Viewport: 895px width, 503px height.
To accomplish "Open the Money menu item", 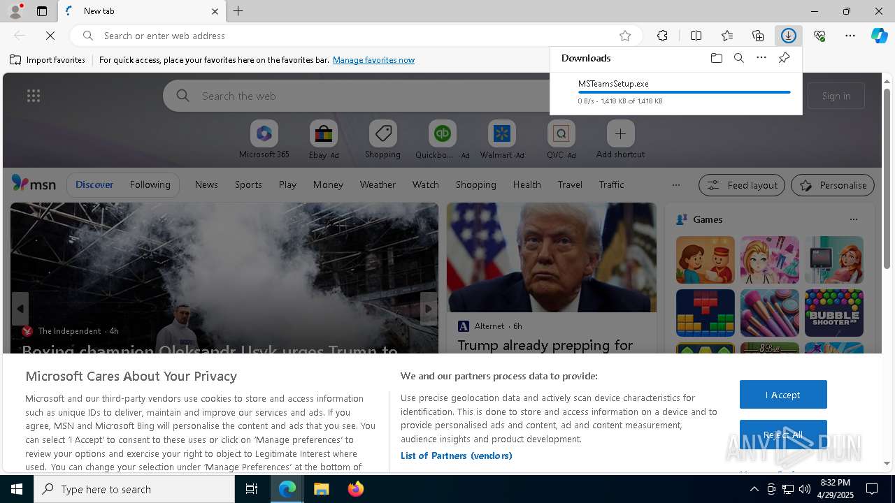I will (328, 184).
